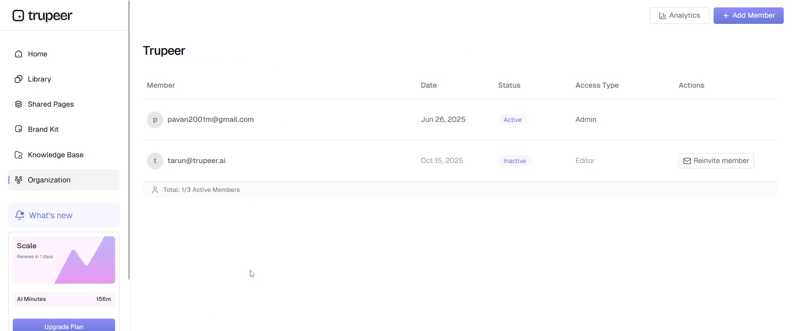Viewport: 792px width, 331px height.
Task: Open the What's new panel
Action: click(x=64, y=215)
